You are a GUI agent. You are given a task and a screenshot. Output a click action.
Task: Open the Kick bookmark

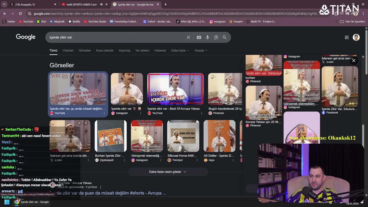(41, 22)
